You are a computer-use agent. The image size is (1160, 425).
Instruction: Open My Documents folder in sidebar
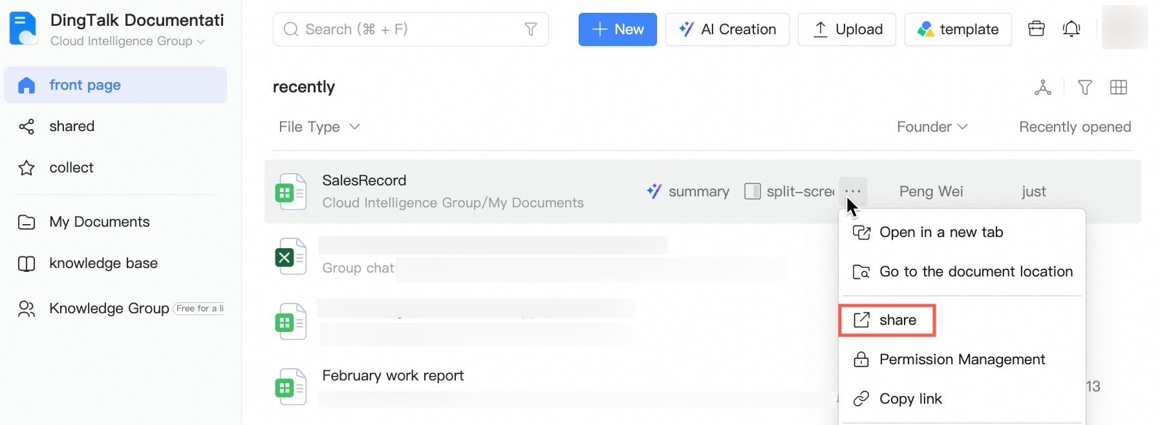pos(99,222)
